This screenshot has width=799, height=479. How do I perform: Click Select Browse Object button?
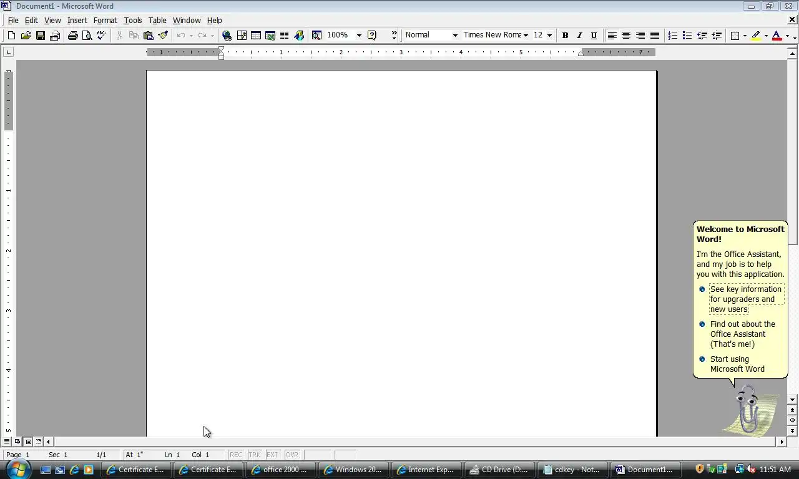coord(792,420)
